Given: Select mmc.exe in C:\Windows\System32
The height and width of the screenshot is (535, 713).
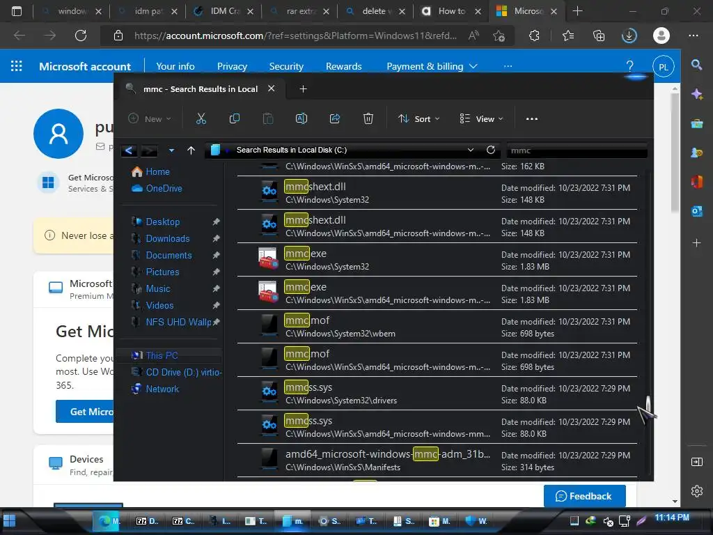Looking at the screenshot, I should (x=437, y=260).
